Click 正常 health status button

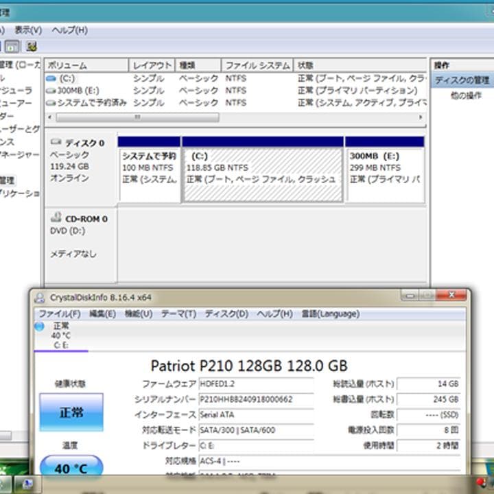click(71, 412)
